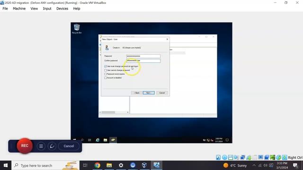Viewport: 303px width, 170px height.
Task: Click into the Confirm password field
Action: 143,61
